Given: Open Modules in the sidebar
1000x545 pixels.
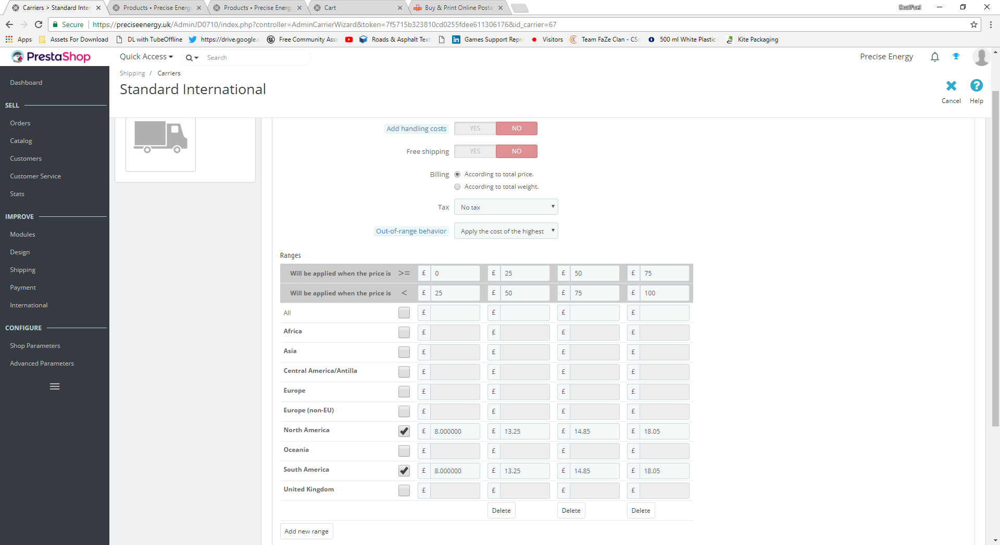Looking at the screenshot, I should point(22,235).
